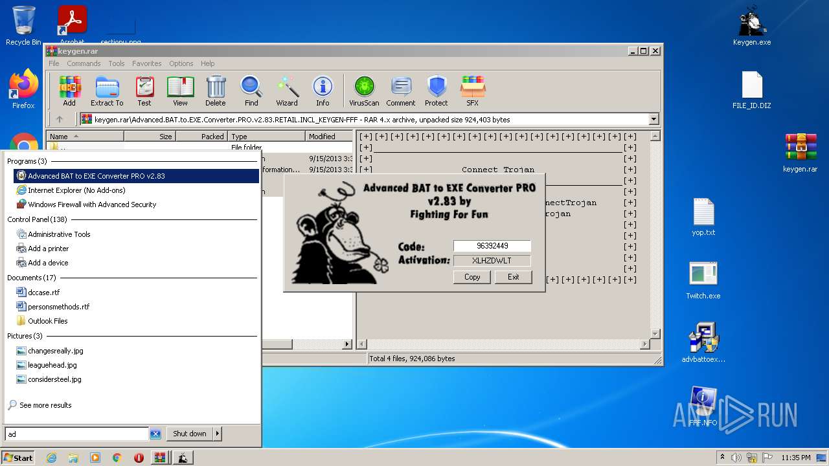This screenshot has width=829, height=466.
Task: Open changesreally.jpg picture
Action: coord(136,351)
